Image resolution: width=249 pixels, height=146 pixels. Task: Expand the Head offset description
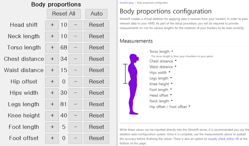point(160,95)
